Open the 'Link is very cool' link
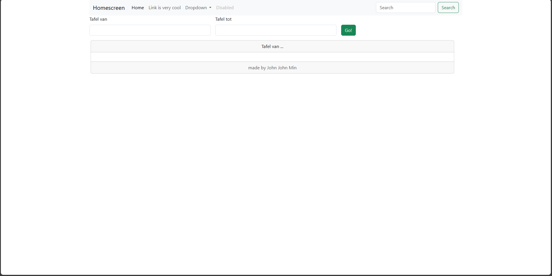 [165, 8]
